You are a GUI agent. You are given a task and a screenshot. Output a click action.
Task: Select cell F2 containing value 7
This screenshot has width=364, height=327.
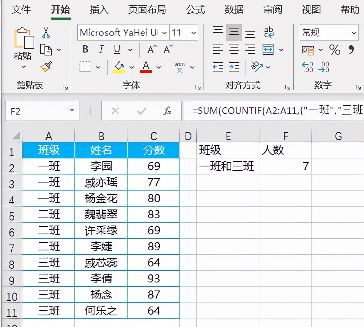coord(285,166)
